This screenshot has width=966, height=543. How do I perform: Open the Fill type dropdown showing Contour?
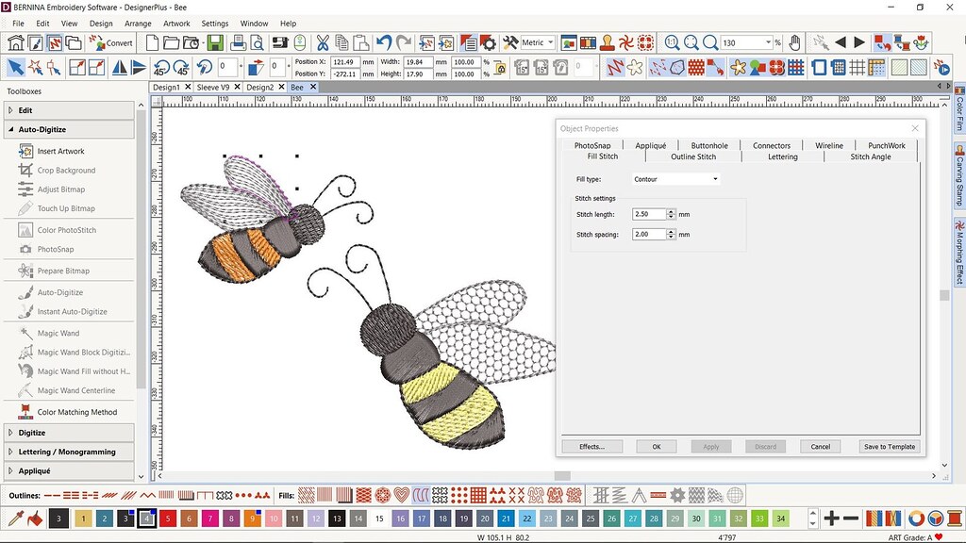point(715,178)
